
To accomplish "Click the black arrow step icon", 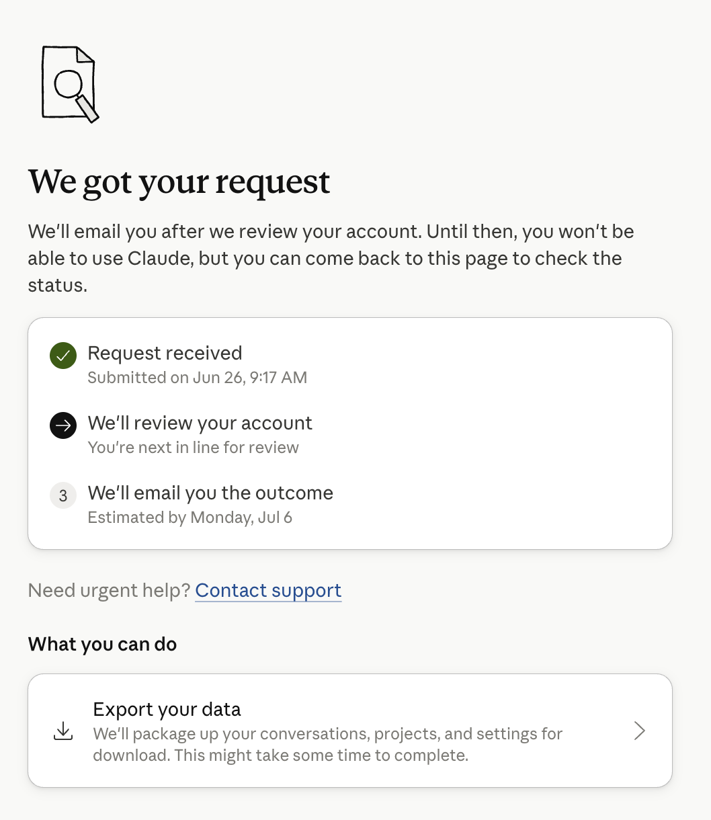I will (x=63, y=425).
